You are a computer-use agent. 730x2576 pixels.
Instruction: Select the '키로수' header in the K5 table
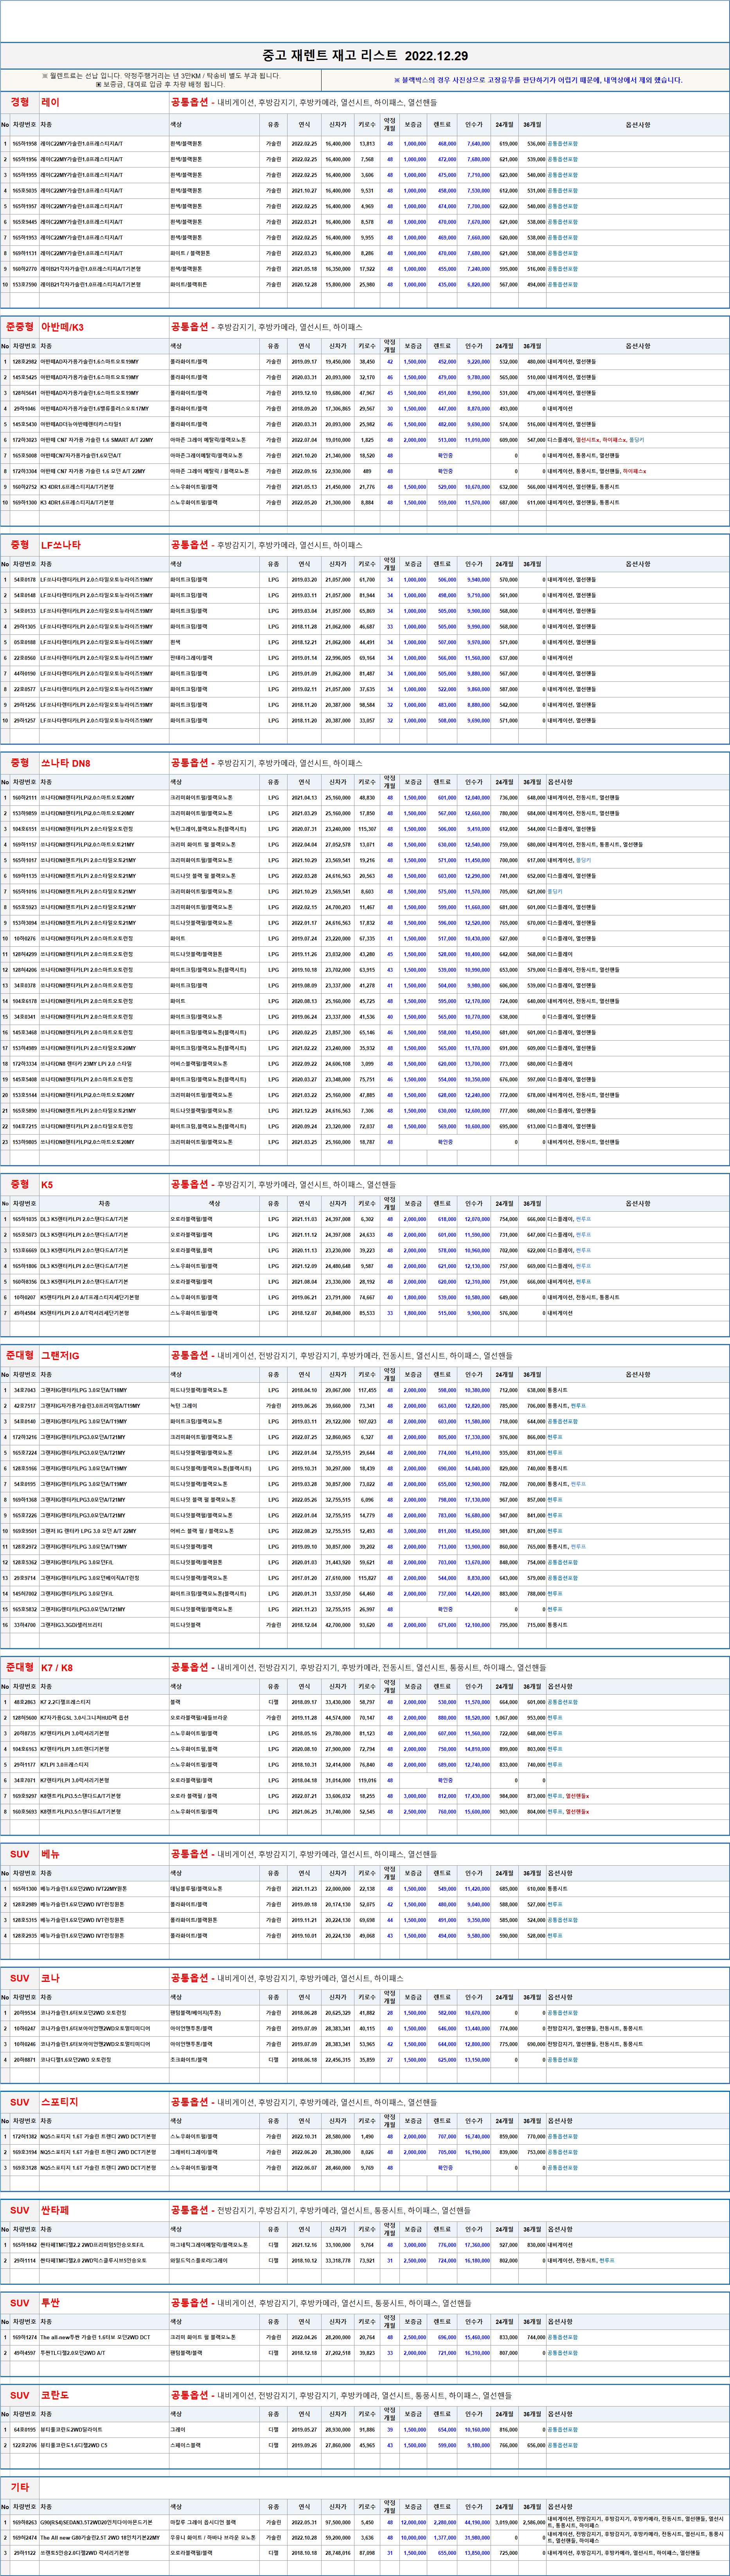pos(367,1203)
